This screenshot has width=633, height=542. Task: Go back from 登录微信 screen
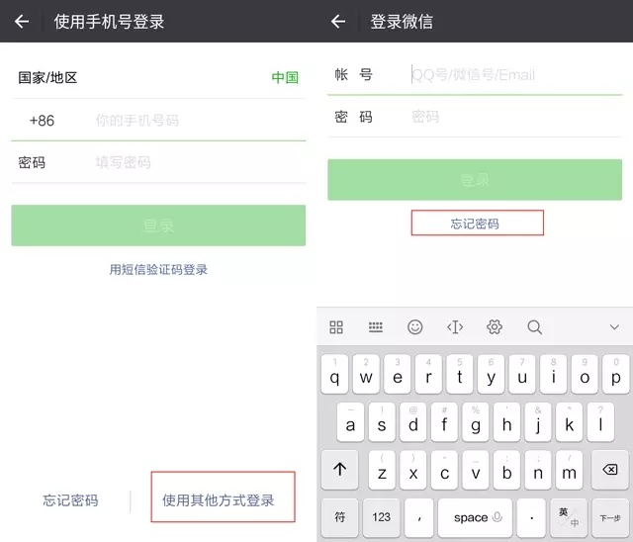point(338,22)
